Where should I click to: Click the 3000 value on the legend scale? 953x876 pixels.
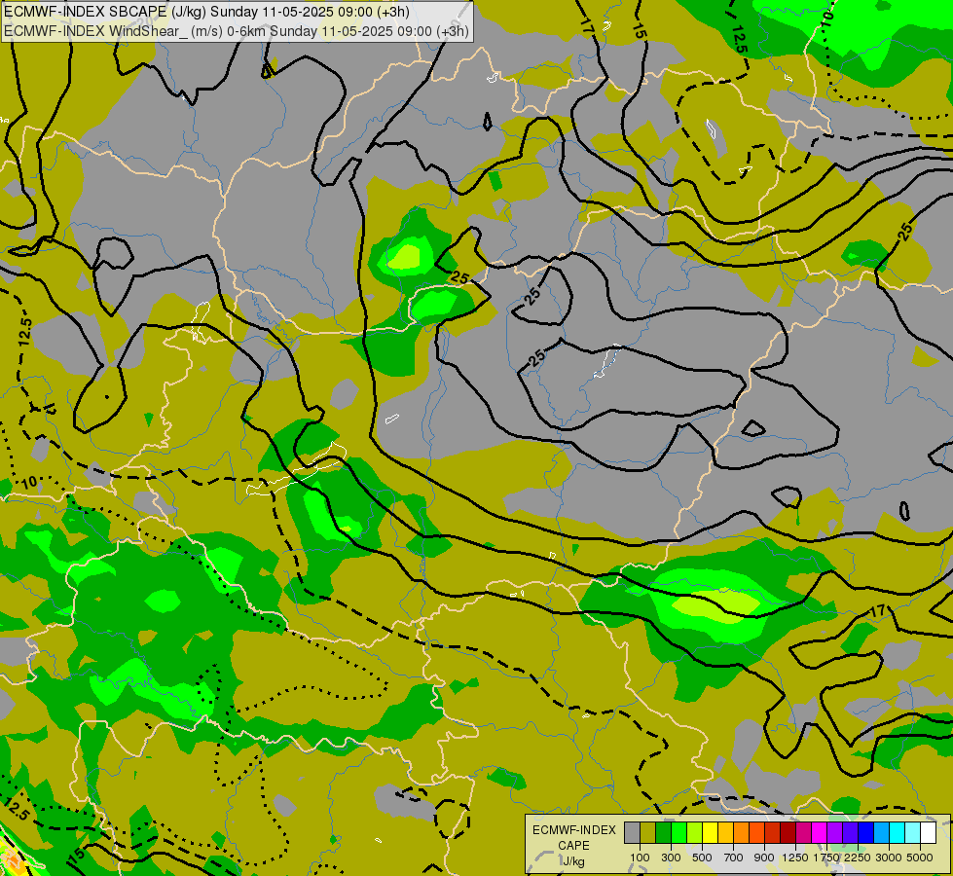point(889,858)
